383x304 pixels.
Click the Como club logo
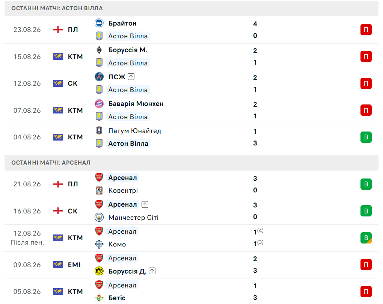(x=99, y=244)
